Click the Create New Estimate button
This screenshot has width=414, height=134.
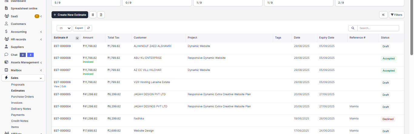(70, 15)
